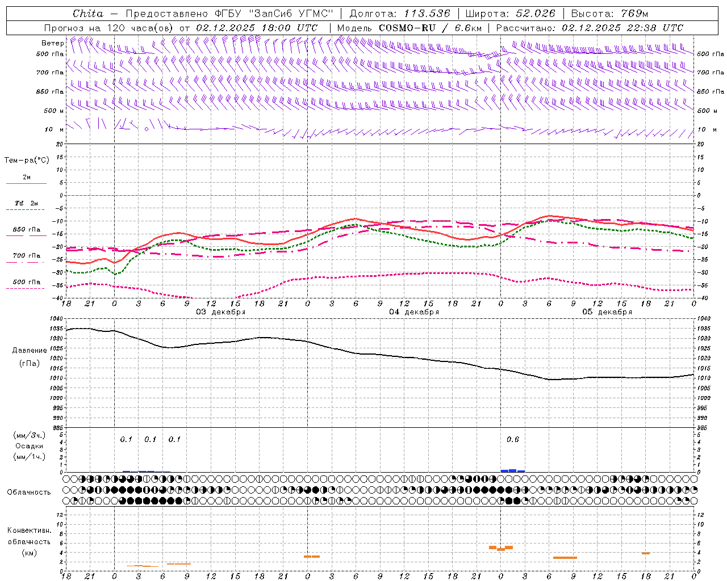Click the 'Модель COSMO-RU / 6.6км' label
727x581 pixels.
tap(410, 28)
